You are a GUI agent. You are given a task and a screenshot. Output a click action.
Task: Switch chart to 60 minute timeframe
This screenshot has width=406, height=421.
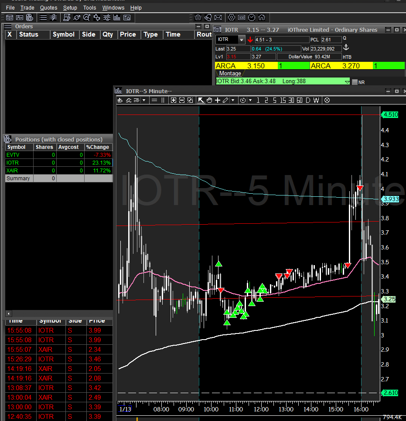coord(300,101)
